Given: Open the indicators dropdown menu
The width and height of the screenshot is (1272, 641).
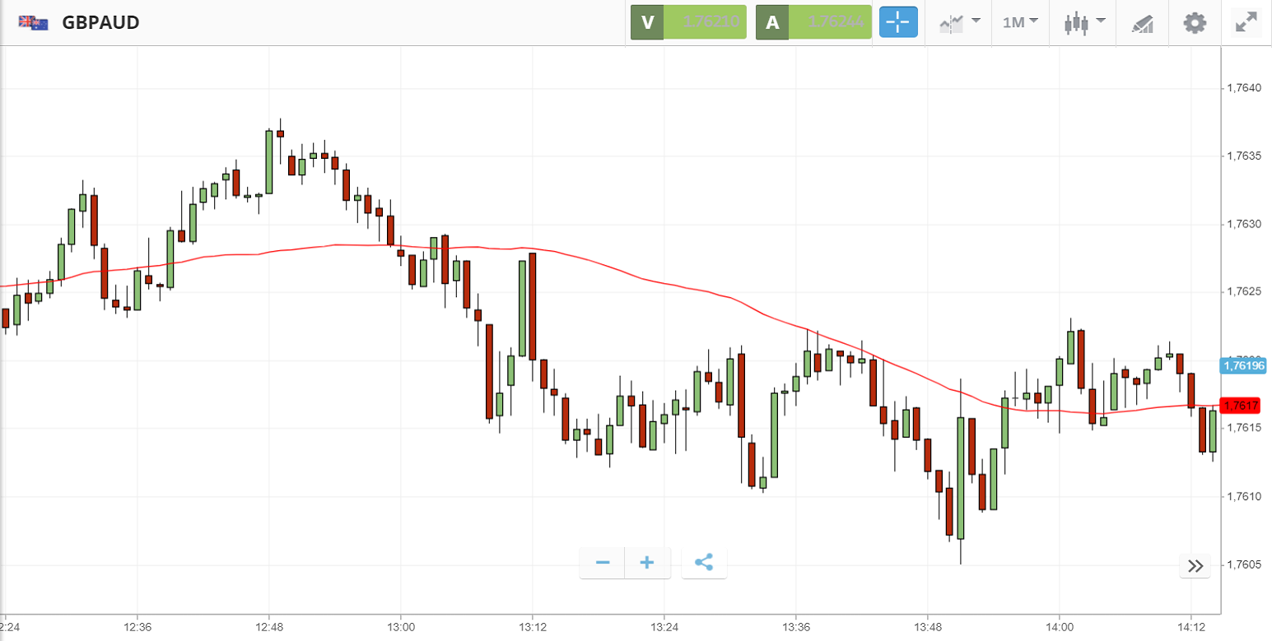Looking at the screenshot, I should tap(959, 22).
